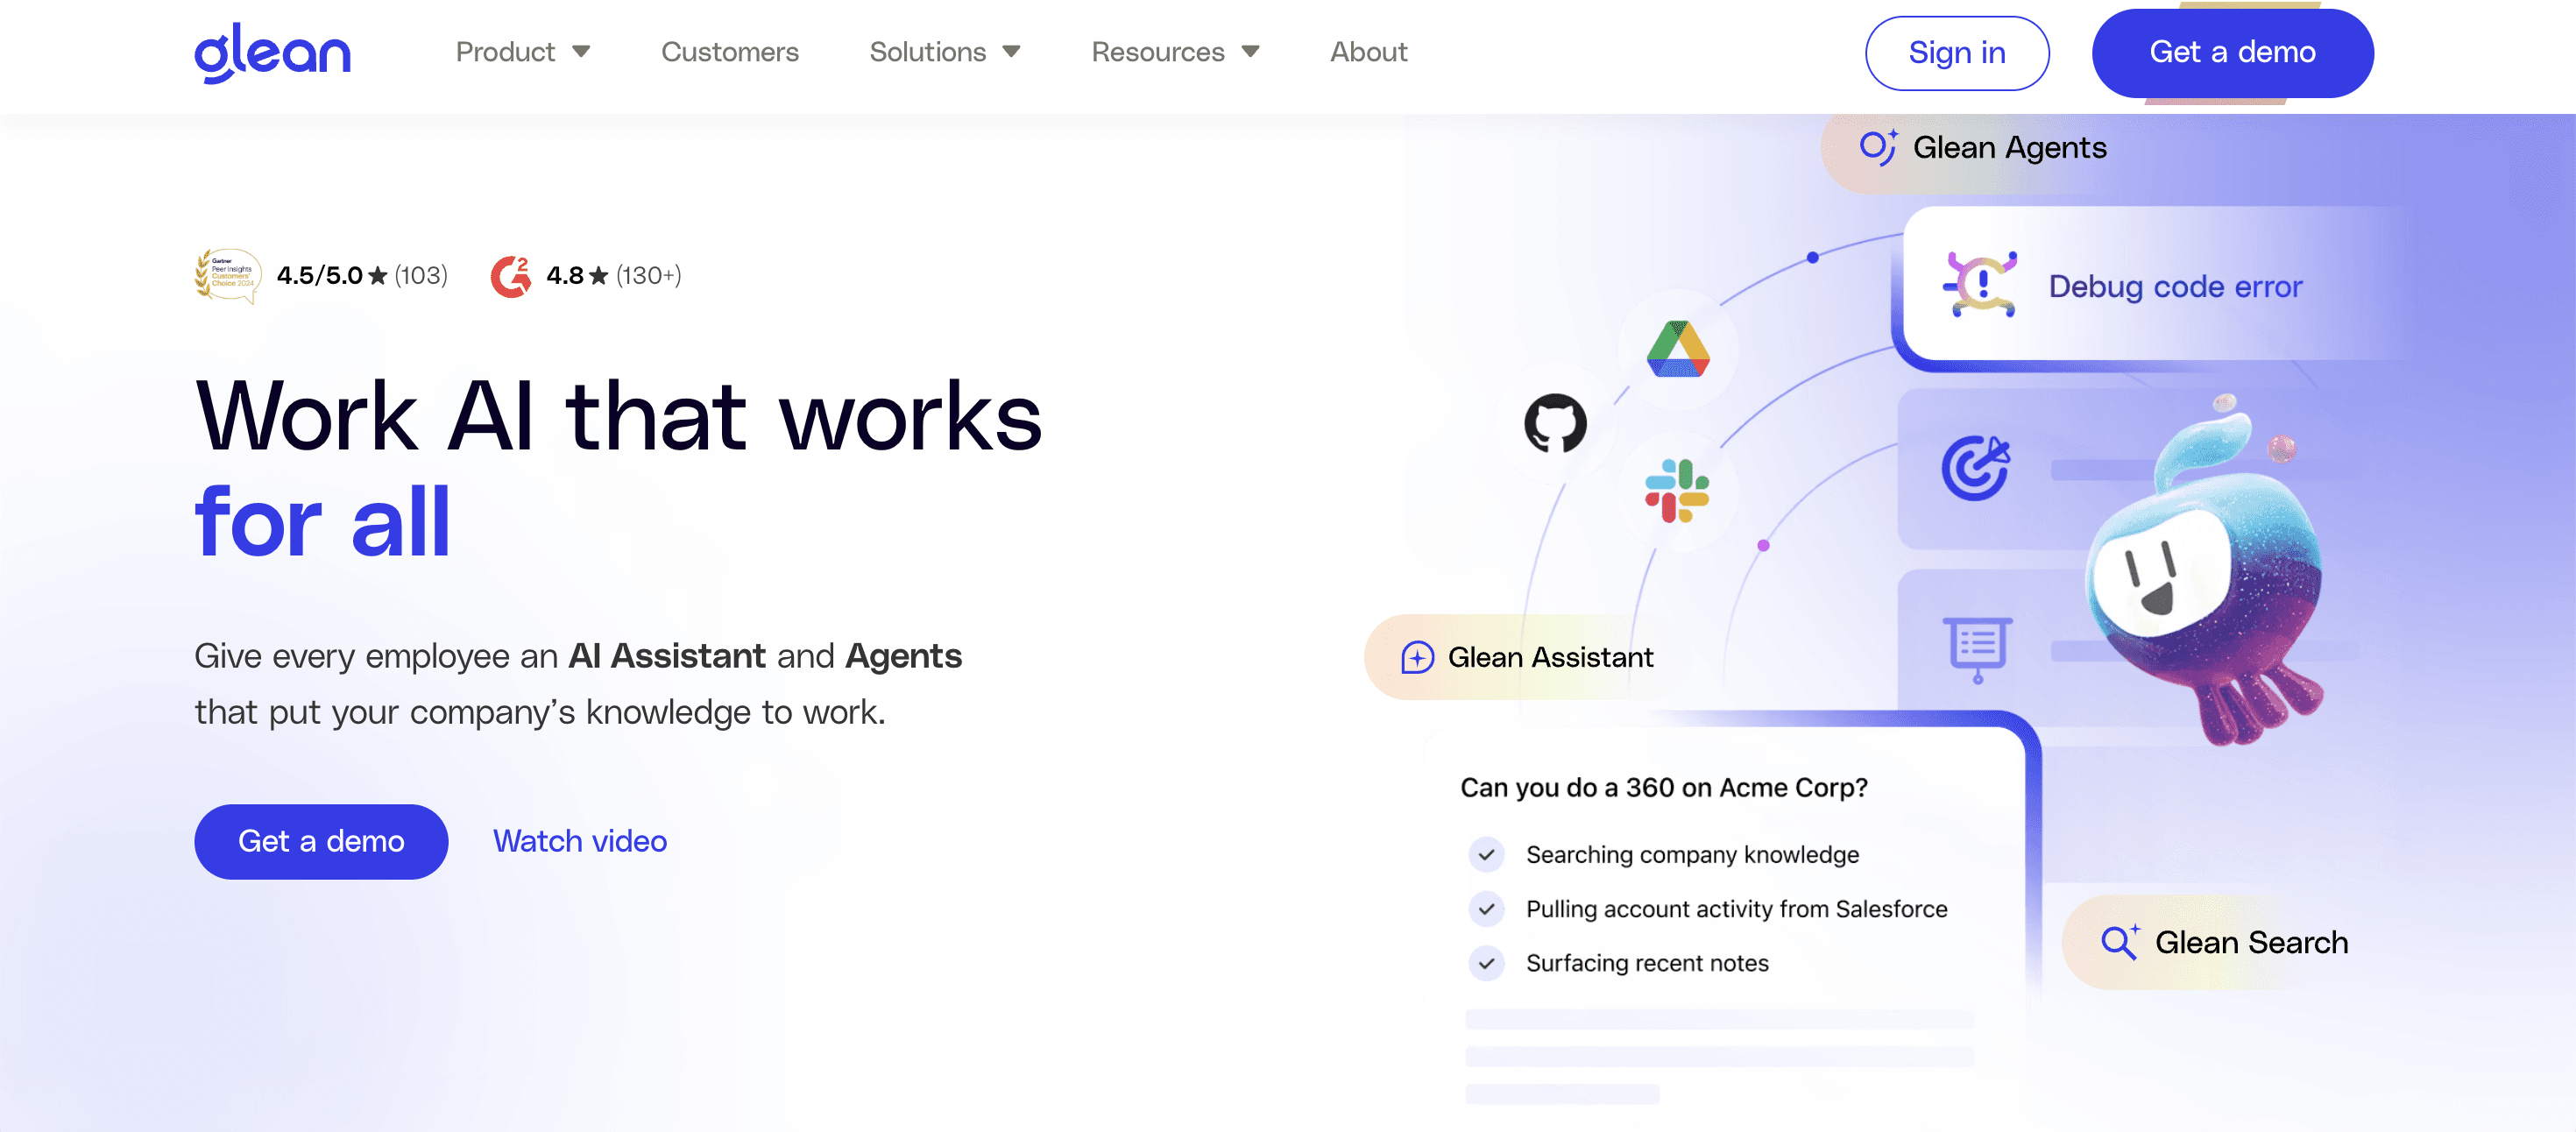This screenshot has height=1132, width=2576.
Task: Click the Slack icon
Action: pyautogui.click(x=1677, y=491)
